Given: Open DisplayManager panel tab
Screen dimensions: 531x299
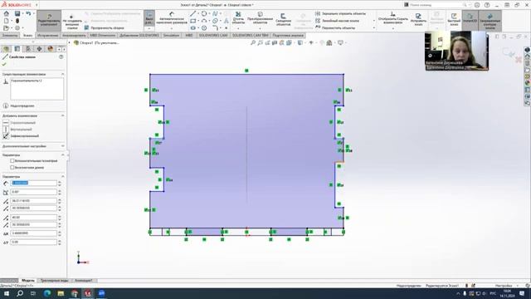Looking at the screenshot, I should (51, 49).
